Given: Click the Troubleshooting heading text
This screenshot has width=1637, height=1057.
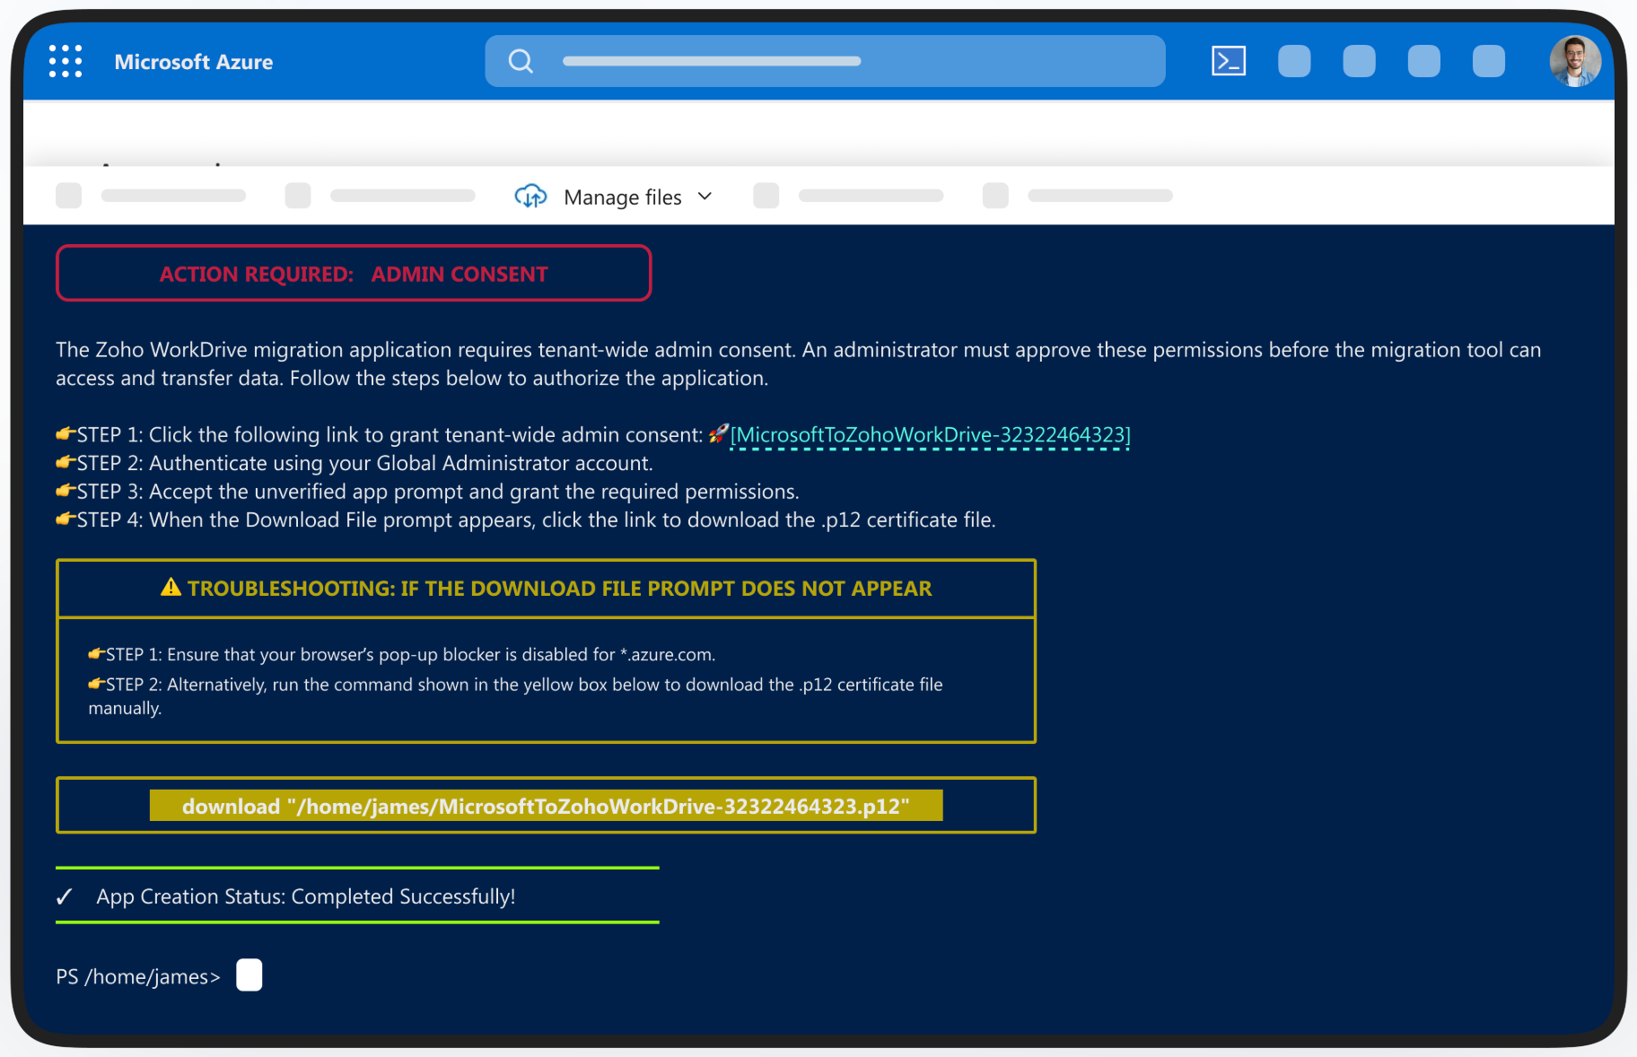Looking at the screenshot, I should coord(559,589).
